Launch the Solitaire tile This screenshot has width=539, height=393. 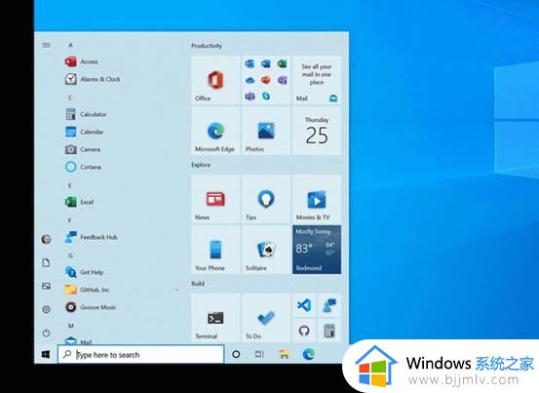click(x=266, y=250)
